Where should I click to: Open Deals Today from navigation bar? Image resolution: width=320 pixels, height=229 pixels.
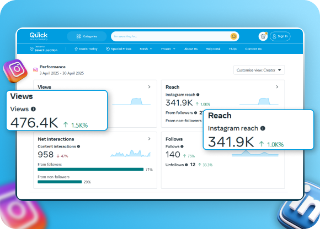[x=86, y=49]
